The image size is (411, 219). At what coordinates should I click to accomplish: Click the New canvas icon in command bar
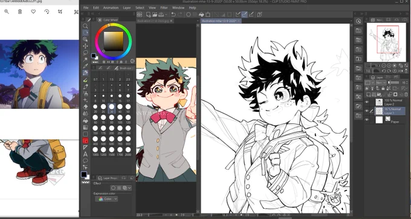click(x=148, y=15)
